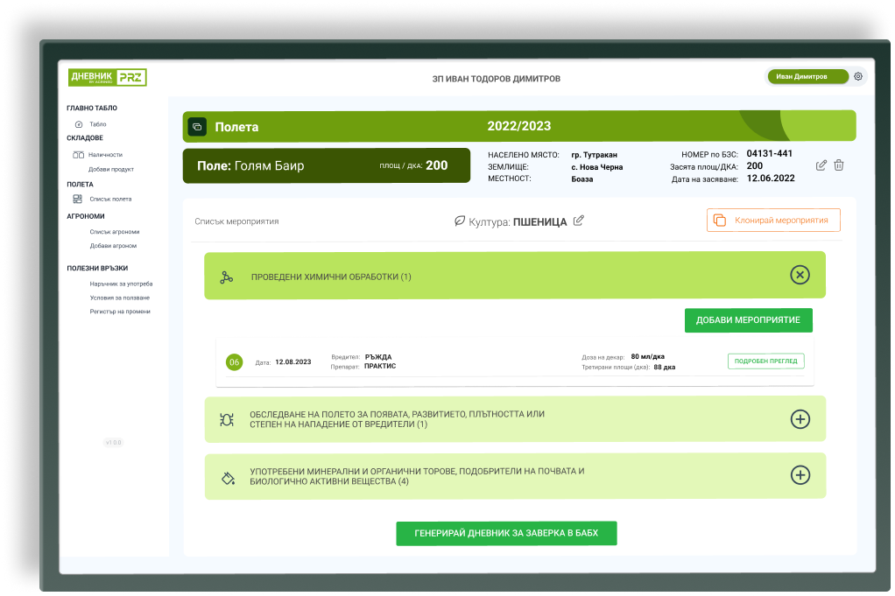Viewport: 895px width, 596px height.
Task: Open Регистър на промени link
Action: 120,312
